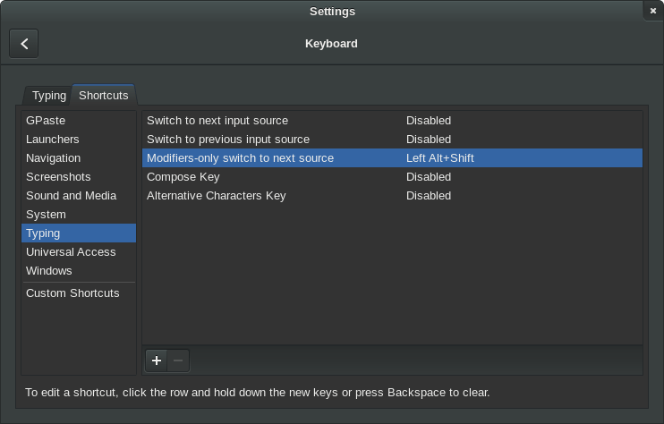Screen dimensions: 664x424
Task: Select the Shortcuts tab
Action: [x=103, y=95]
